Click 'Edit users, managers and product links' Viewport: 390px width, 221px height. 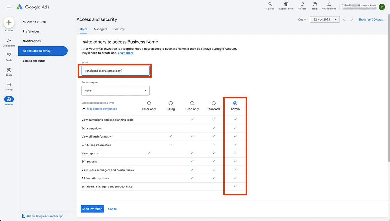click(107, 187)
